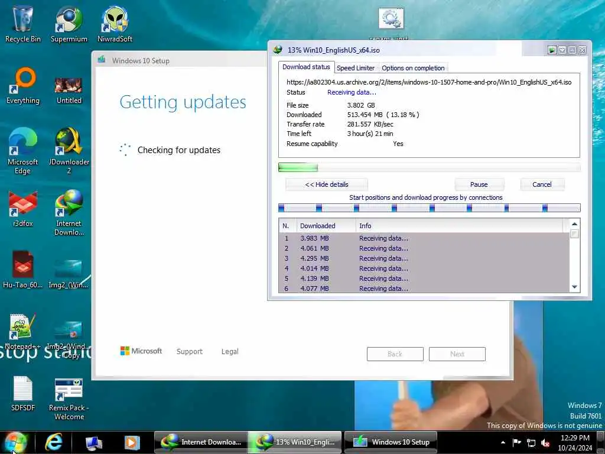The height and width of the screenshot is (454, 605).
Task: Select connection row 5 with 4.139 MB
Action: 424,278
